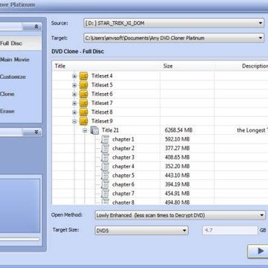
Task: Expand the Titleset 7 node
Action: tap(74, 103)
